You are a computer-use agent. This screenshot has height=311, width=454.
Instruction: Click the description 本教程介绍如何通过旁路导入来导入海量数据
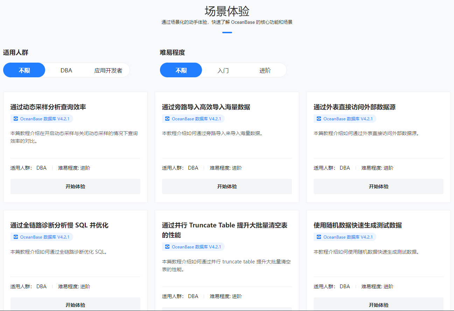coord(212,133)
